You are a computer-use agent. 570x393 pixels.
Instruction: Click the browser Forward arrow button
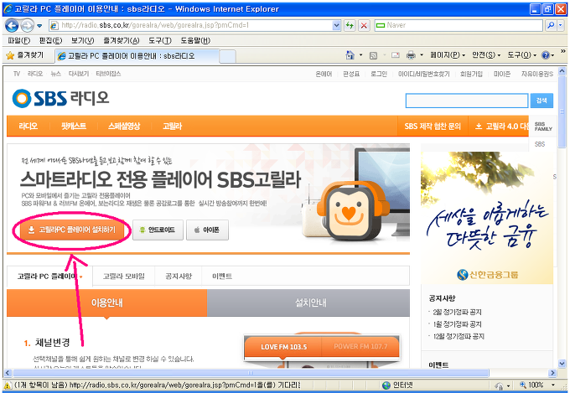pyautogui.click(x=28, y=25)
